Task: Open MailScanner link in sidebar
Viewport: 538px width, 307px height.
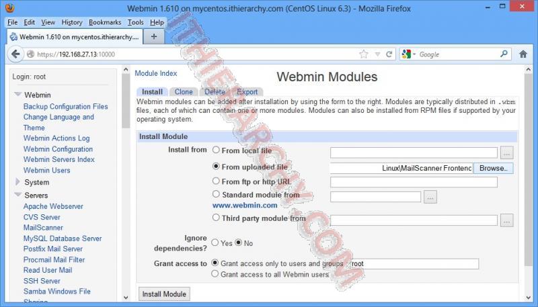Action: pos(43,228)
